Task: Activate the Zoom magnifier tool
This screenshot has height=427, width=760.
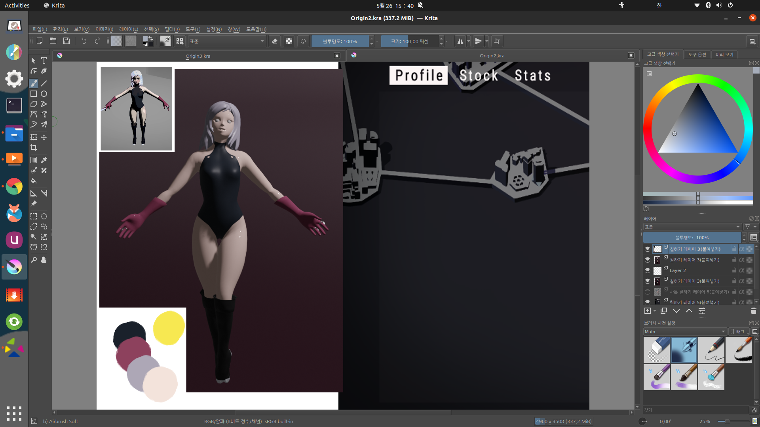Action: point(34,260)
